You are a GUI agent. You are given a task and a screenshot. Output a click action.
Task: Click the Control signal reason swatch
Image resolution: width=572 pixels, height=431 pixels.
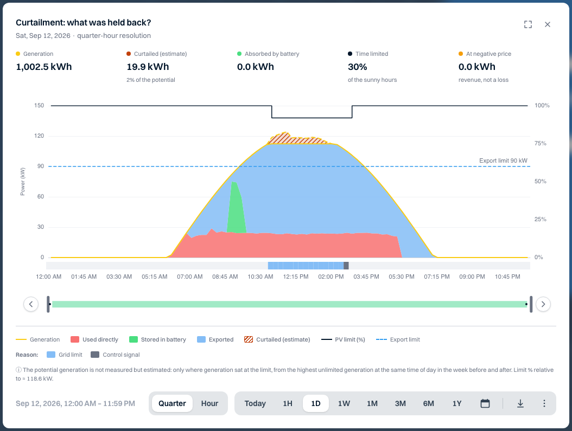[95, 355]
